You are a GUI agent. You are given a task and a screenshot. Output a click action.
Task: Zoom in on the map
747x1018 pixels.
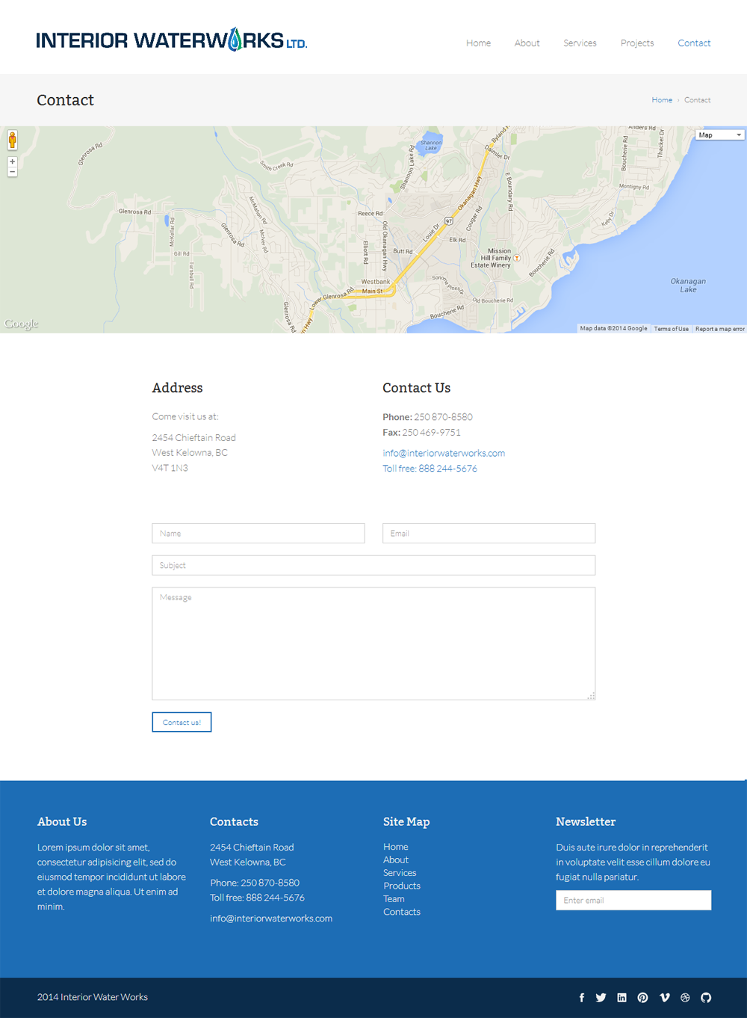pos(12,161)
